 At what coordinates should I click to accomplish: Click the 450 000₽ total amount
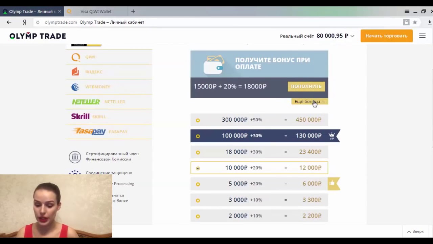(x=309, y=120)
